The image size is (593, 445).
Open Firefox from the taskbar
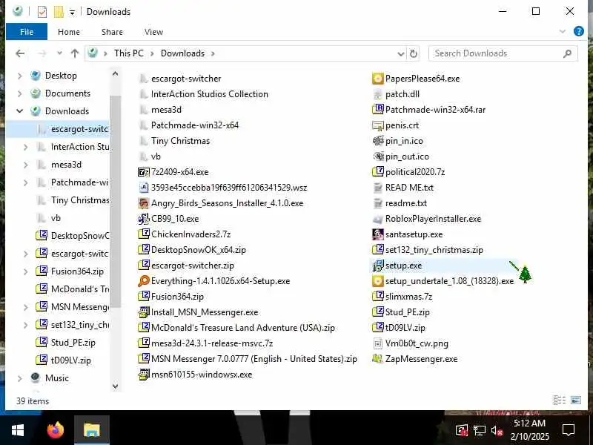coord(55,430)
